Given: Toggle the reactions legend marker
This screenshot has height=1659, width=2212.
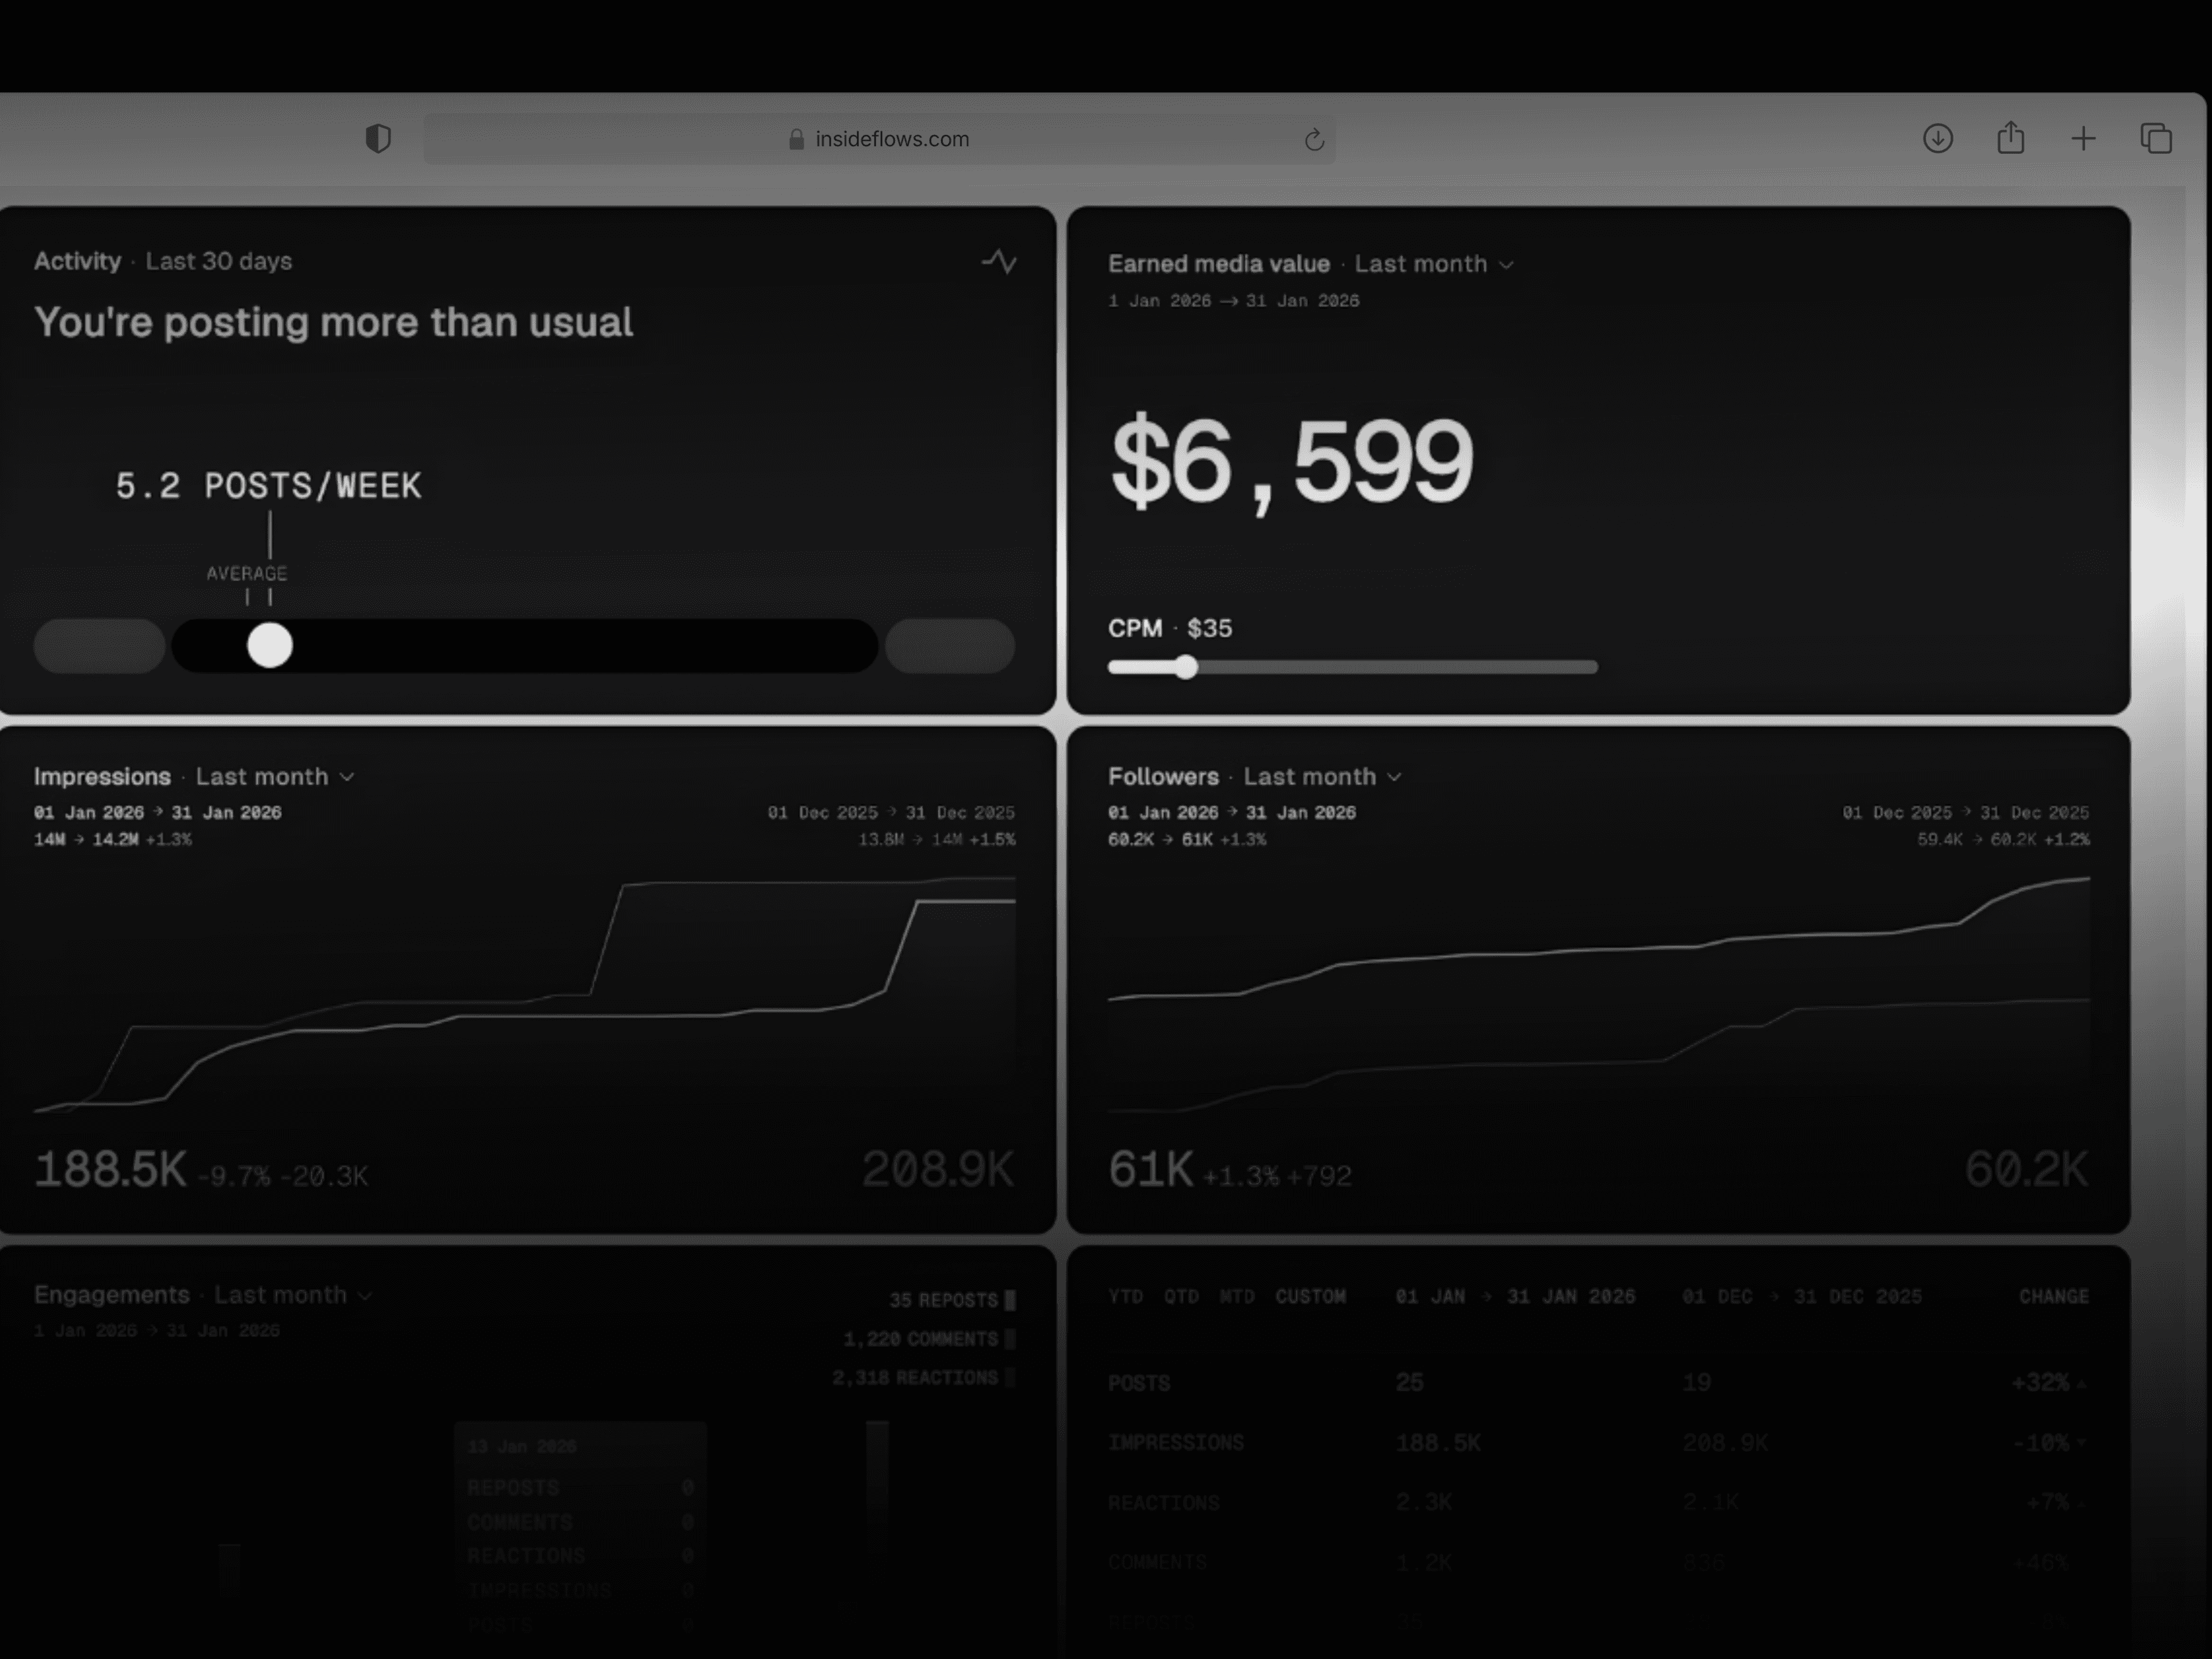Looking at the screenshot, I should [x=1010, y=1378].
